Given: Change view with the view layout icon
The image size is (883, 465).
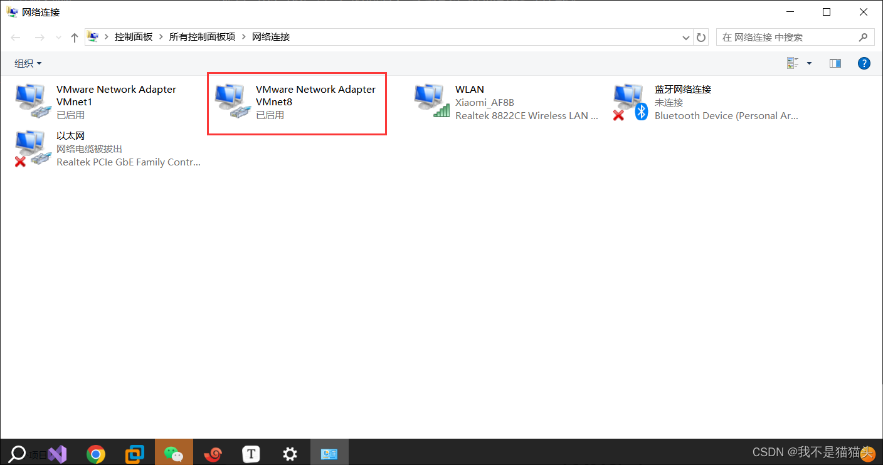Looking at the screenshot, I should pos(793,63).
